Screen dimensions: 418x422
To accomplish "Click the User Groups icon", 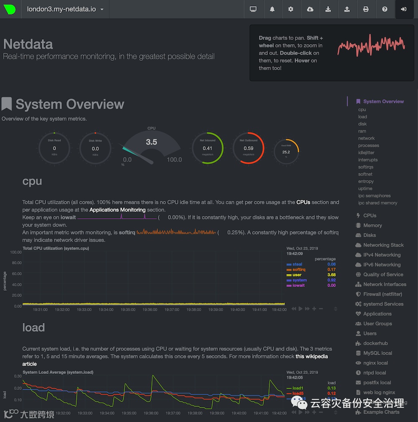I will point(358,324).
